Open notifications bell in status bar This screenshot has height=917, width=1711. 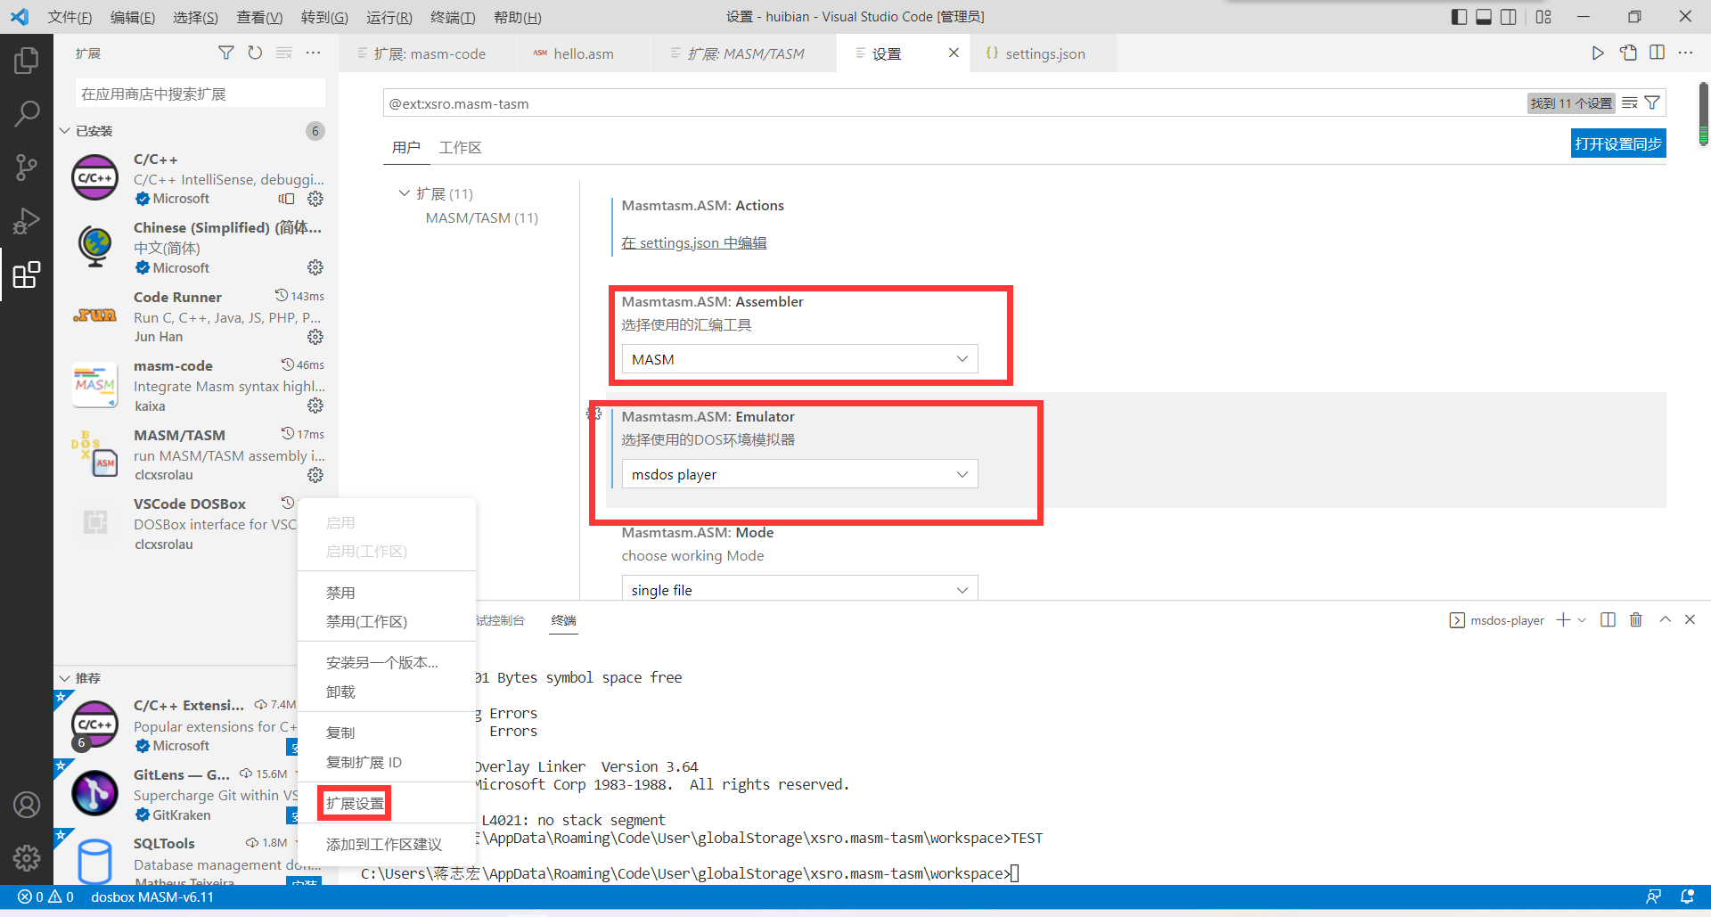click(1687, 897)
